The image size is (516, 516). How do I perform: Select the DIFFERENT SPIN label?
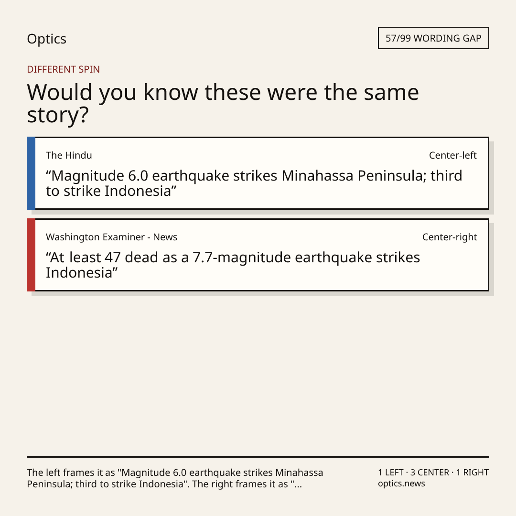(63, 69)
